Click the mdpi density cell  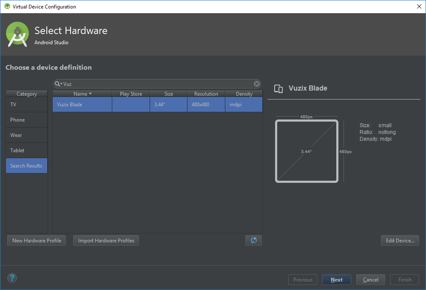click(244, 104)
